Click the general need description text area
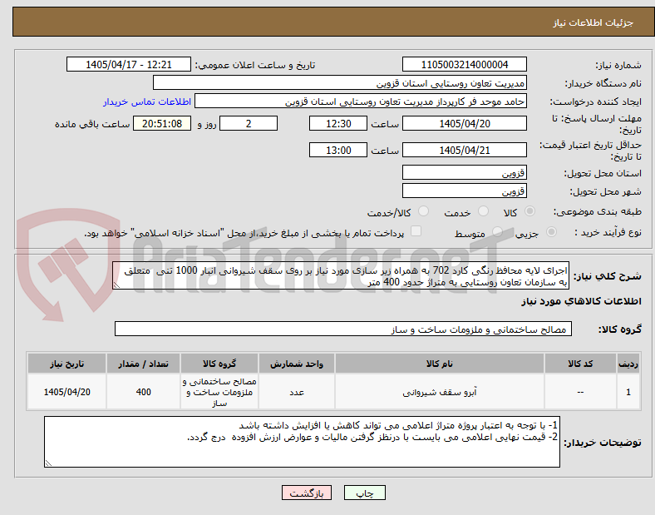655x515 pixels. pyautogui.click(x=341, y=276)
